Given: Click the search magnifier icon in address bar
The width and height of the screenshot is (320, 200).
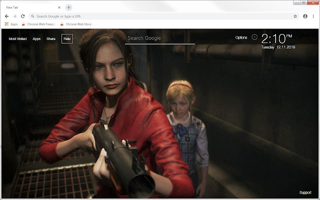Looking at the screenshot, I should 32,16.
